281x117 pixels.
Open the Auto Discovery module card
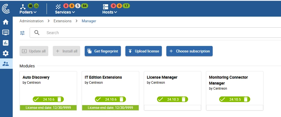pos(48,91)
